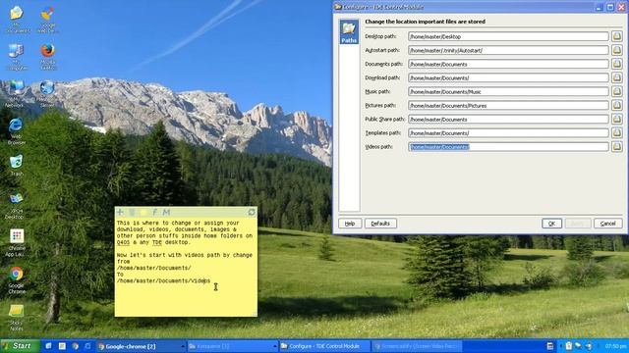Click the Defaults button
The image size is (629, 353).
(380, 224)
